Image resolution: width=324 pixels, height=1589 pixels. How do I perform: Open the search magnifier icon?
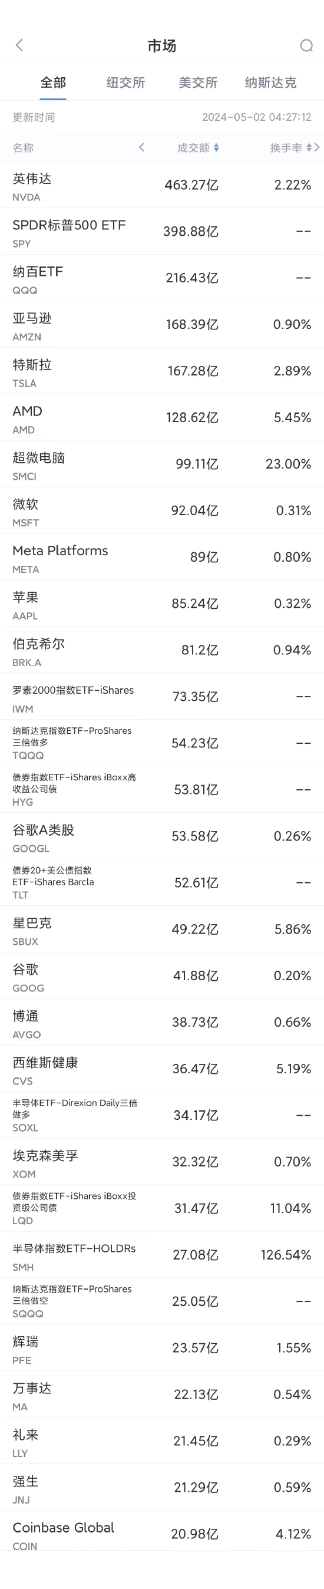click(306, 45)
